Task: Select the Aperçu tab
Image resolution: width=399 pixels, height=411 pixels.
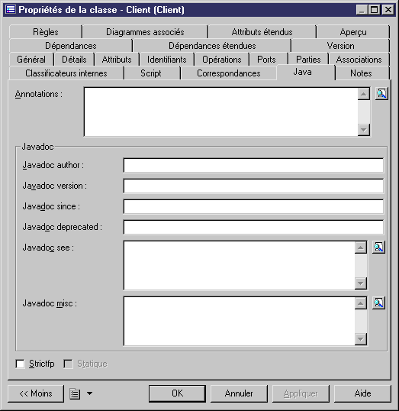Action: (x=353, y=32)
